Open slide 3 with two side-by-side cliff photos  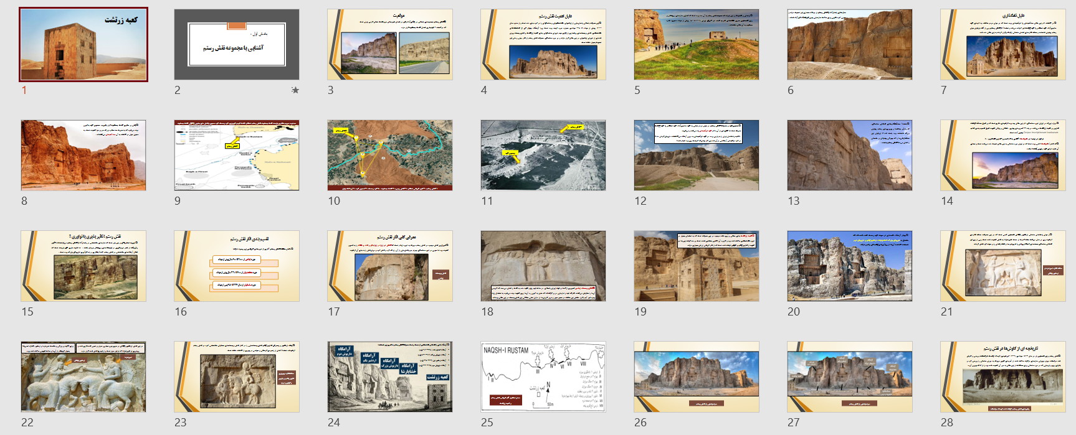(390, 45)
